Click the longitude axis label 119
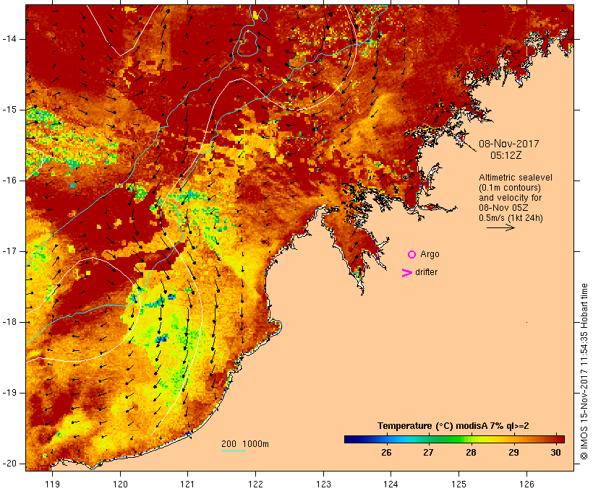The height and width of the screenshot is (491, 593). (x=52, y=485)
